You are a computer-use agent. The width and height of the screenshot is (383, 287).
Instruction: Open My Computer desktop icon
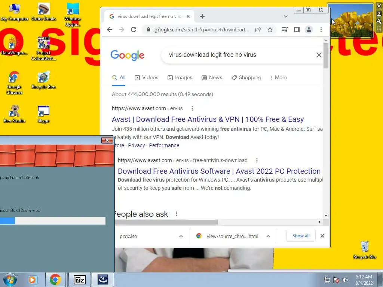[x=15, y=12]
